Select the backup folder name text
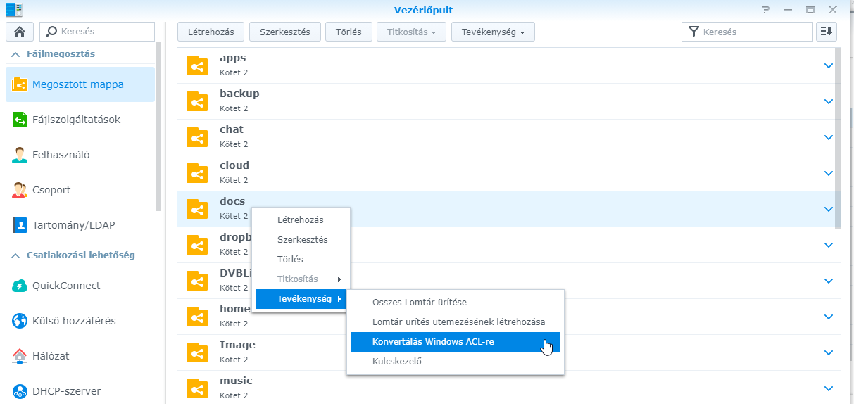Viewport: 854px width, 413px height. (239, 94)
